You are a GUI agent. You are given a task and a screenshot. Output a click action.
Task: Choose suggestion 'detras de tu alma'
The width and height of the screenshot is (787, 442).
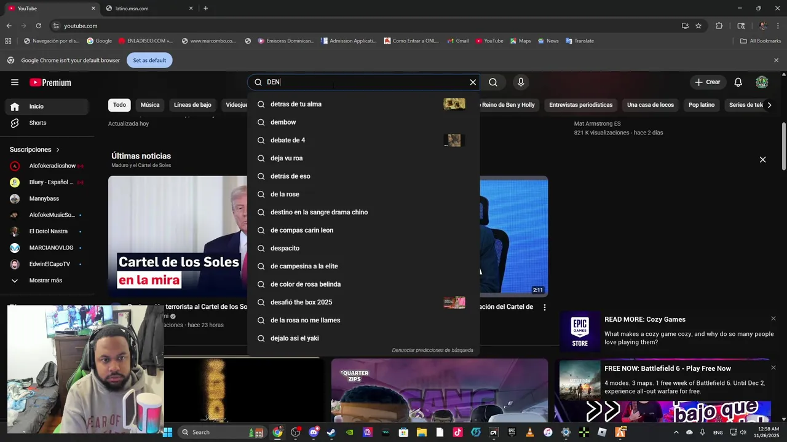(363, 104)
